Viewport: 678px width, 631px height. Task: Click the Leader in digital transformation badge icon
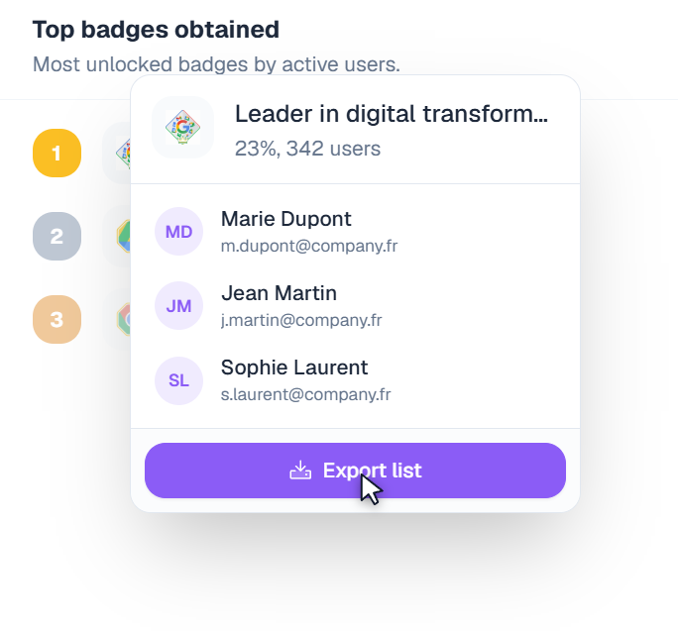(182, 128)
